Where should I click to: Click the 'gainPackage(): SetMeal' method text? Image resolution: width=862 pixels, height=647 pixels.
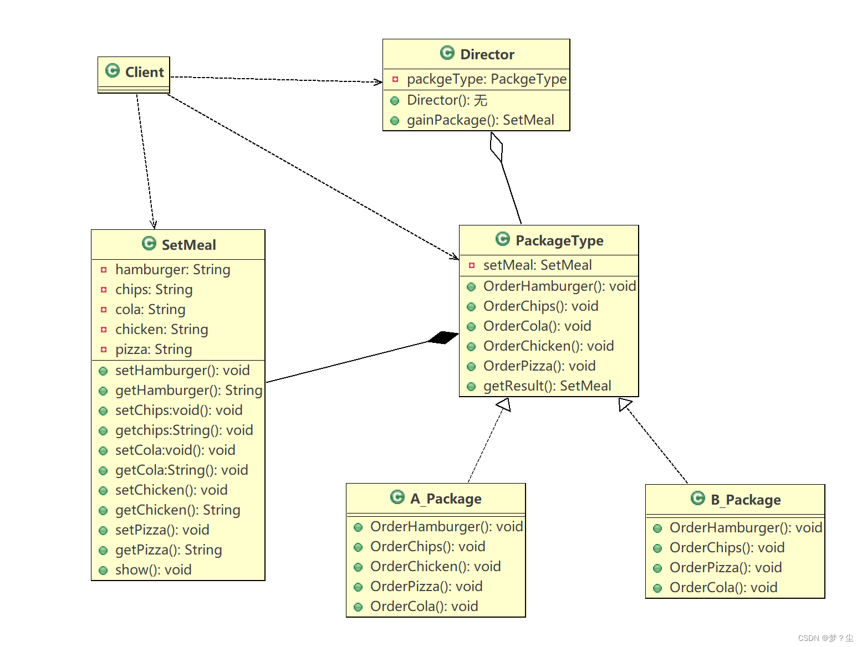[481, 120]
